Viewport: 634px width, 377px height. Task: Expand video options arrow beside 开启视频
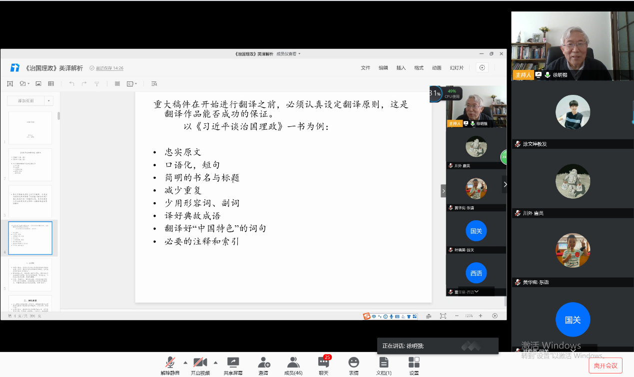point(216,363)
